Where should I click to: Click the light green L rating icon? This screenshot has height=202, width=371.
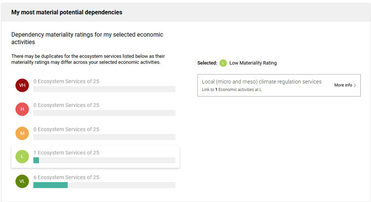(x=22, y=157)
